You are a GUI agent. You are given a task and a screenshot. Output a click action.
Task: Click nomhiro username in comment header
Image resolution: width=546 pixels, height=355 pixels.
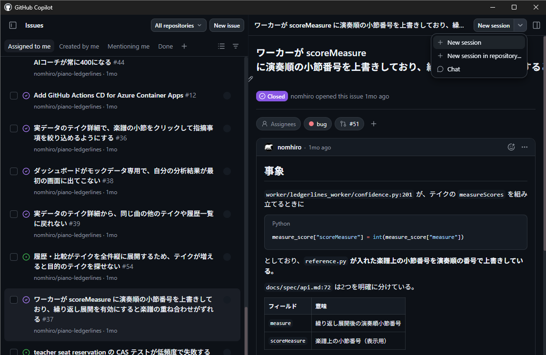[x=289, y=147]
